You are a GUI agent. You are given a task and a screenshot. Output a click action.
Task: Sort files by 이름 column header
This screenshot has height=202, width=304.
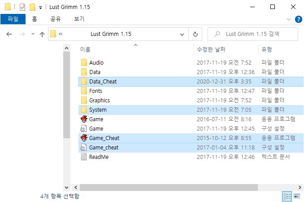click(x=85, y=49)
